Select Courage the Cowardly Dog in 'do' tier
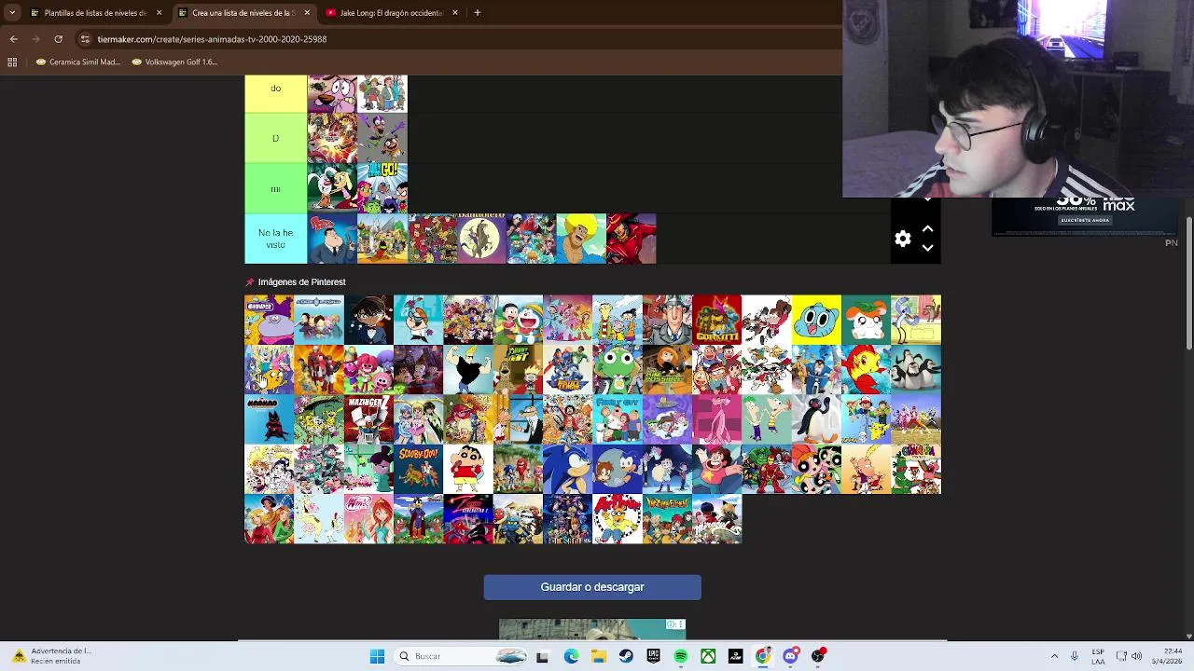This screenshot has width=1194, height=671. pos(332,93)
